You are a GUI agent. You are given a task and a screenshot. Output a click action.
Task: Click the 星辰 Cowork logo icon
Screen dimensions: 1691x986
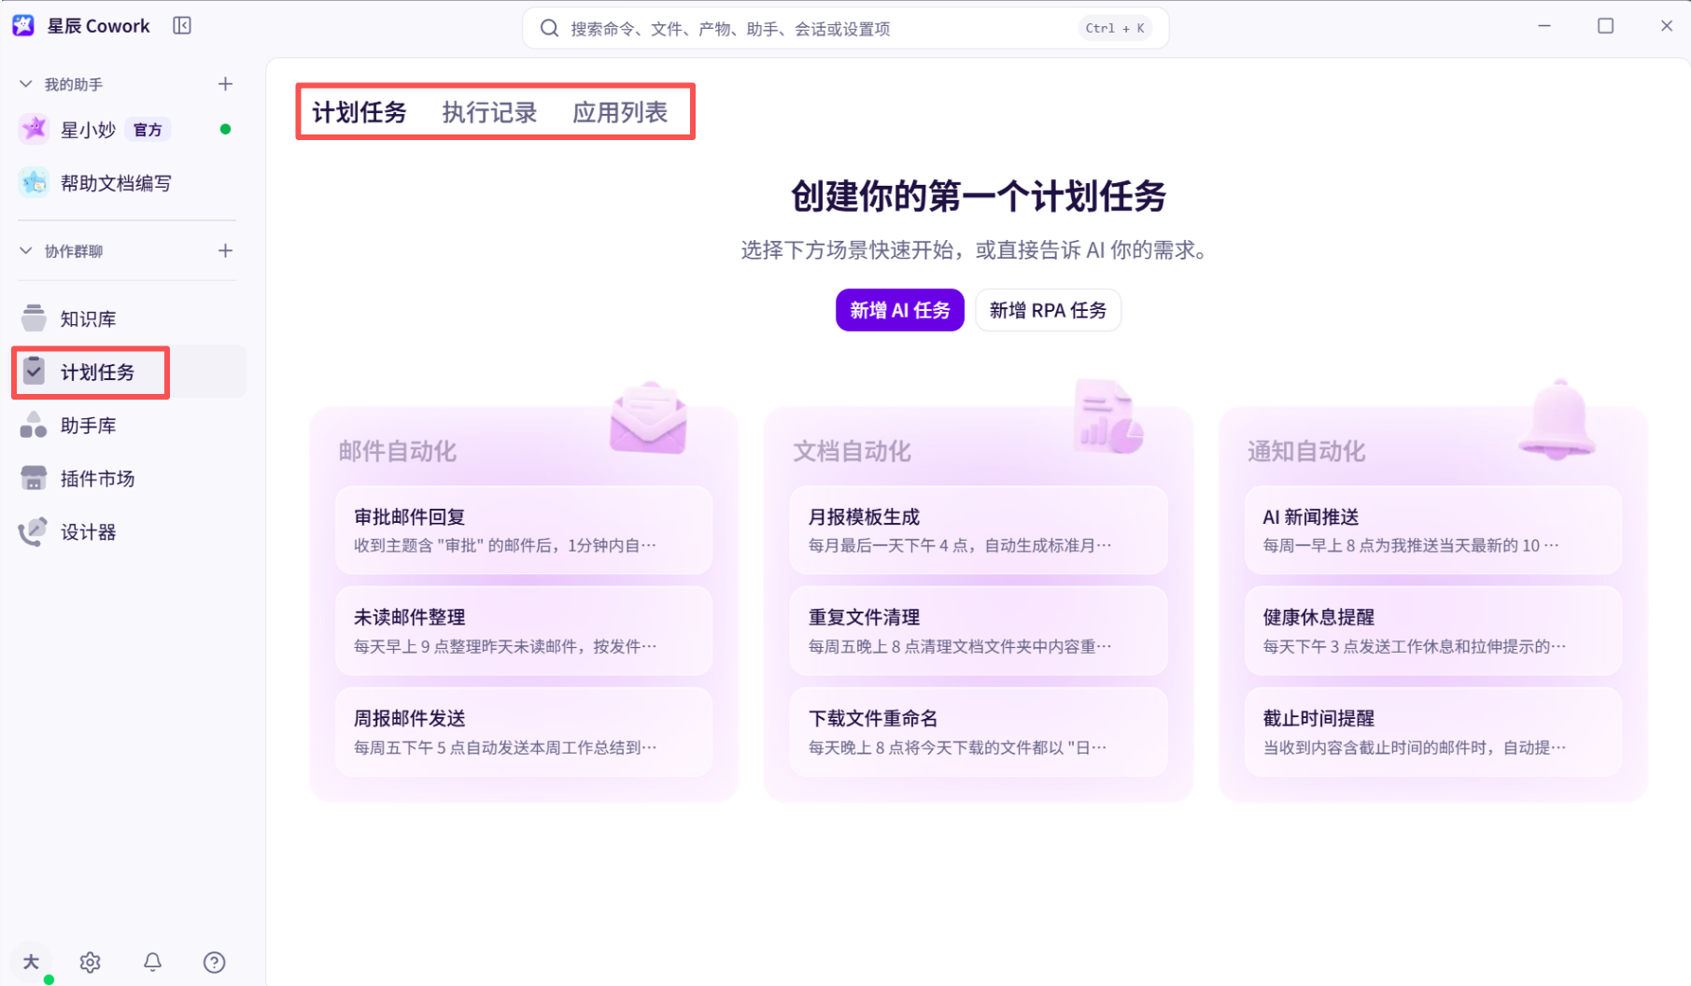point(23,25)
